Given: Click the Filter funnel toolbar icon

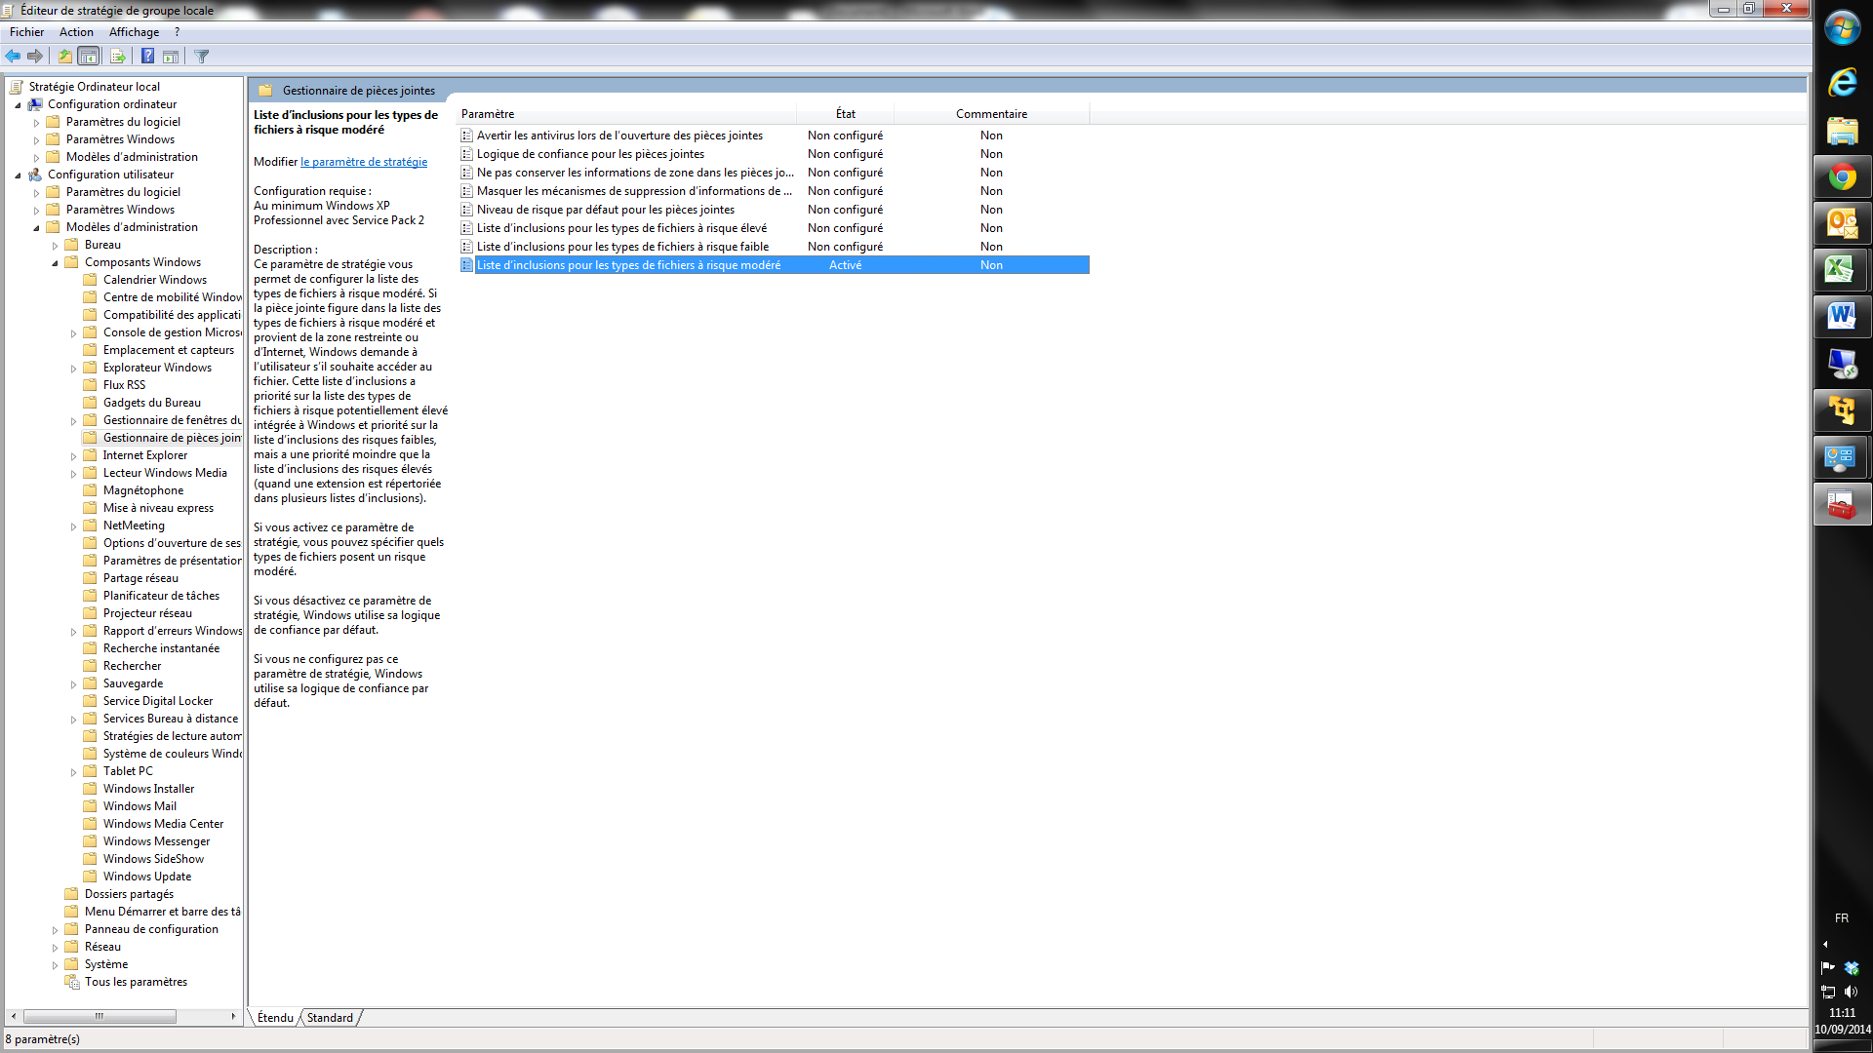Looking at the screenshot, I should point(202,57).
